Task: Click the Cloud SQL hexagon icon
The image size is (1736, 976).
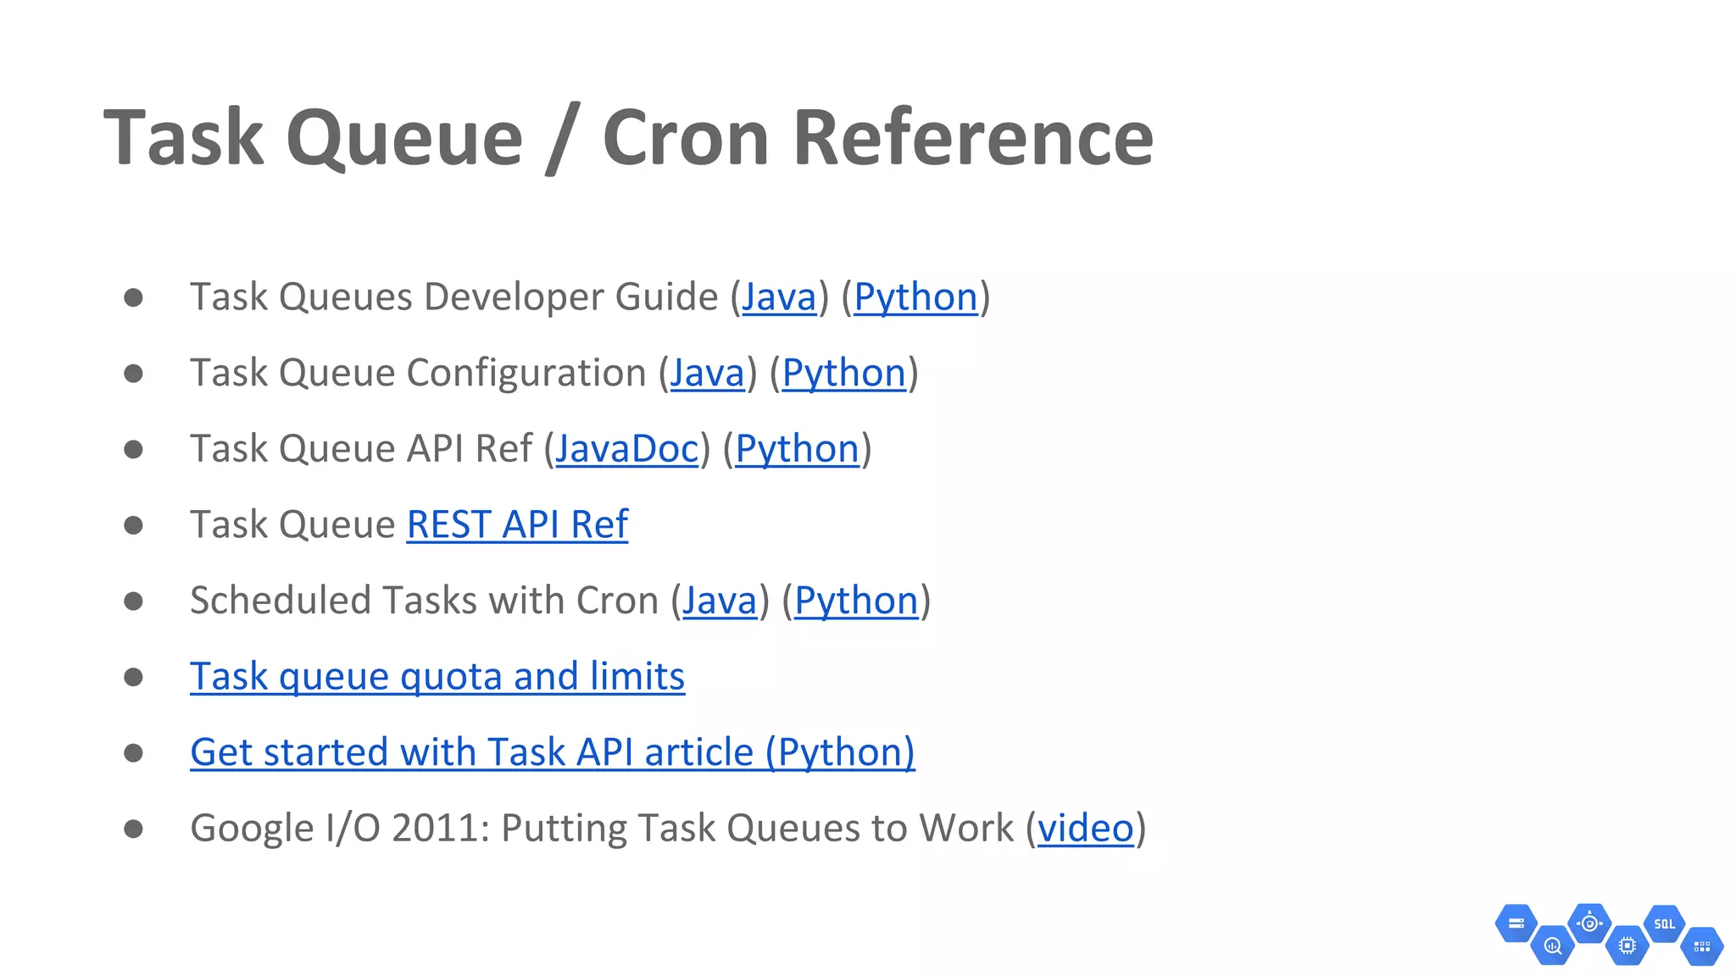Action: coord(1664,923)
